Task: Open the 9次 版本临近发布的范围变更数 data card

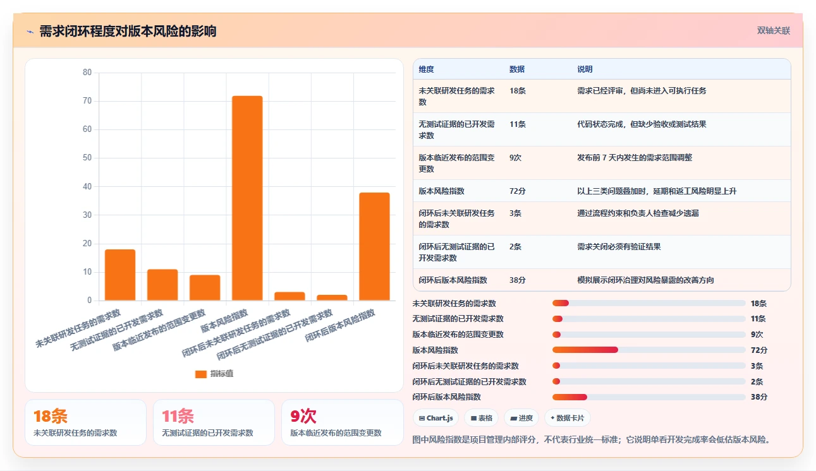Action: pyautogui.click(x=343, y=422)
